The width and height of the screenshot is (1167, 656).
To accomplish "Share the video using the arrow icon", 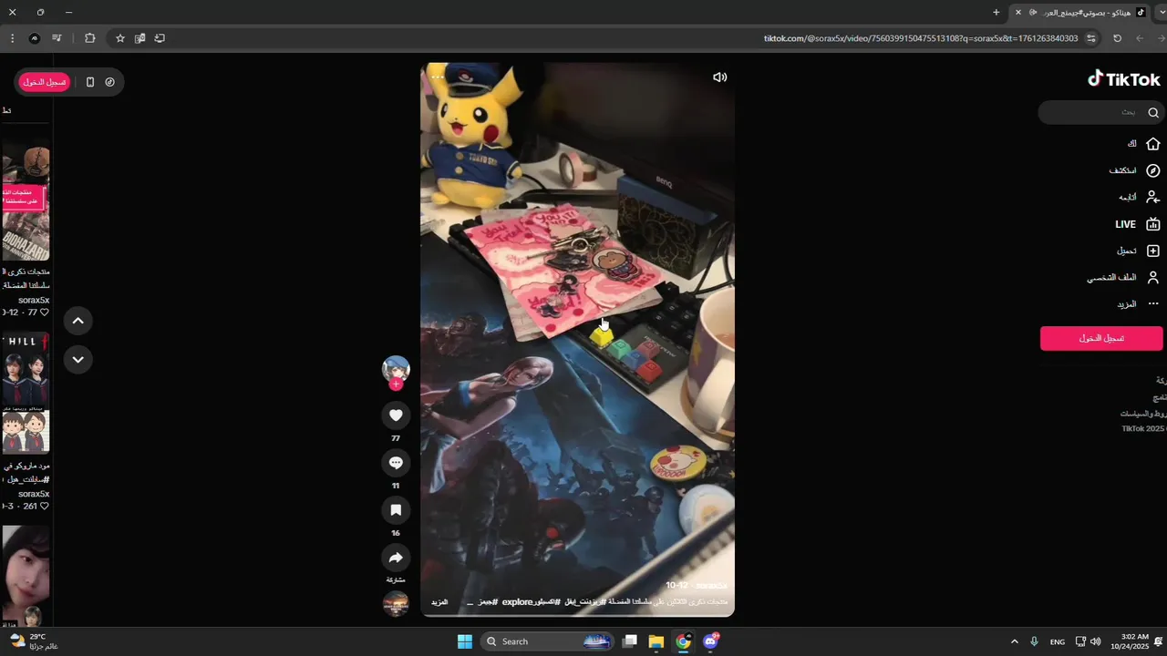I will coord(396,558).
